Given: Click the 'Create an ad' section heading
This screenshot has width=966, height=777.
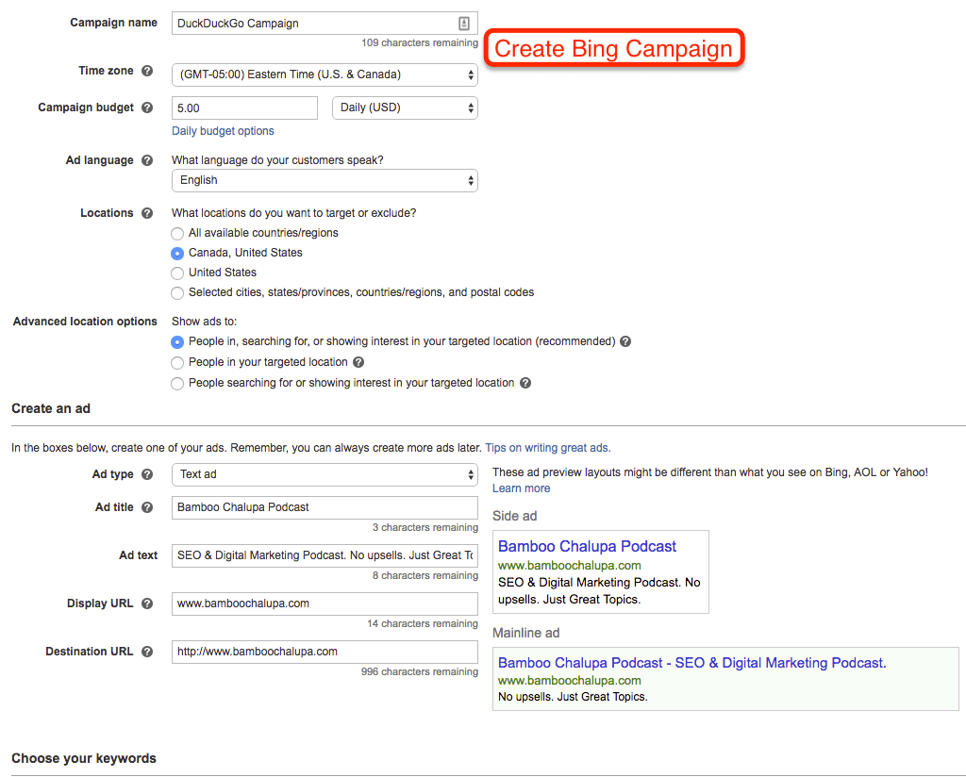Looking at the screenshot, I should point(51,409).
